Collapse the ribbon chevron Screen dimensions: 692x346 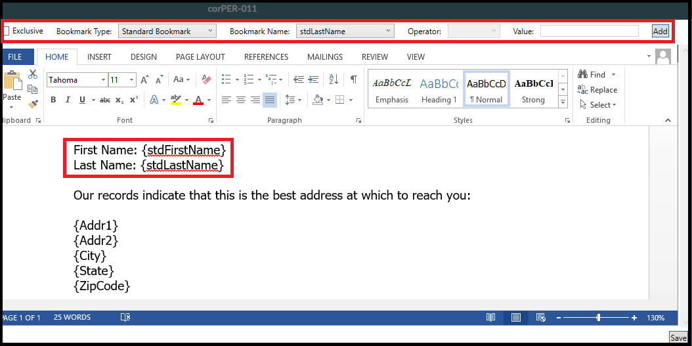(x=668, y=120)
